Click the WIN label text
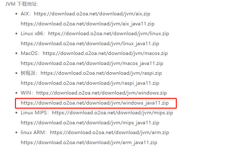This screenshot has height=148, width=232. 26,93
